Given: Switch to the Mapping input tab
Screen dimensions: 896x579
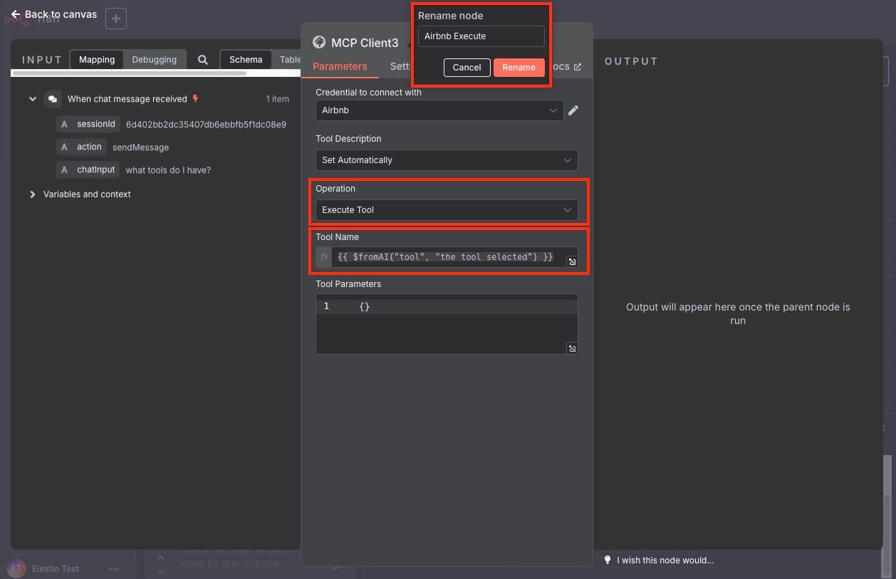Looking at the screenshot, I should pos(97,60).
